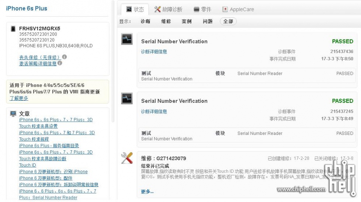Image resolution: width=361 pixels, height=202 pixels.
Task: Click the iPhone 6s Plus heading
Action: [x=27, y=8]
